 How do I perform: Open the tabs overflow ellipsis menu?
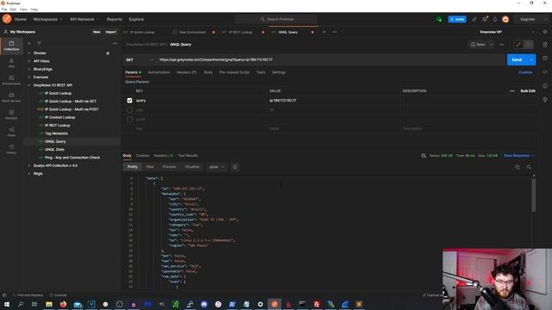(335, 32)
